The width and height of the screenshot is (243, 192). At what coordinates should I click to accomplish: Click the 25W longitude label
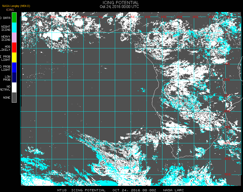pos(37,17)
